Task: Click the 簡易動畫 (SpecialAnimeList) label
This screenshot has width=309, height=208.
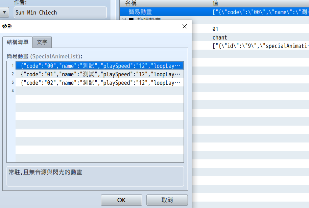Action: tap(44, 56)
